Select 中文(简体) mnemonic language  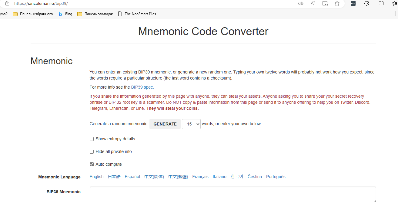click(154, 177)
